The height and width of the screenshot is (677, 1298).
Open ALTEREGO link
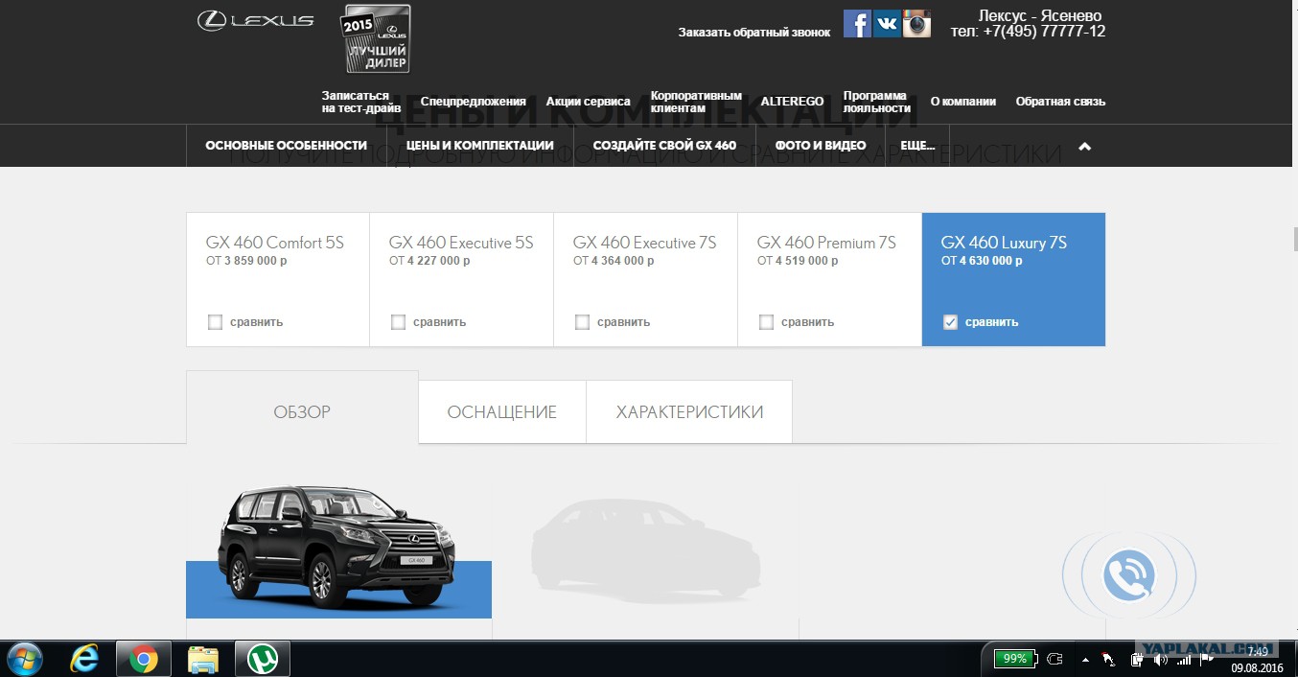tap(792, 102)
